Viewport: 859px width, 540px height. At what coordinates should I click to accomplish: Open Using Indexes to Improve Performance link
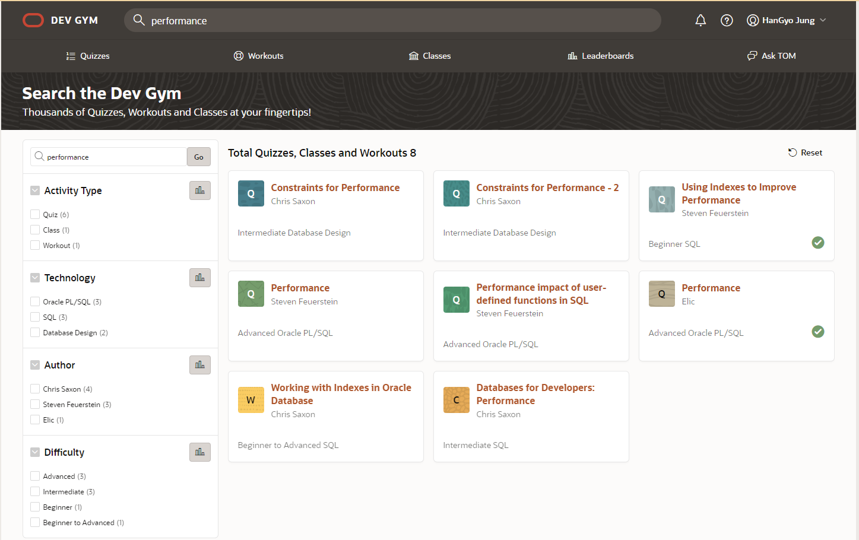click(x=739, y=193)
